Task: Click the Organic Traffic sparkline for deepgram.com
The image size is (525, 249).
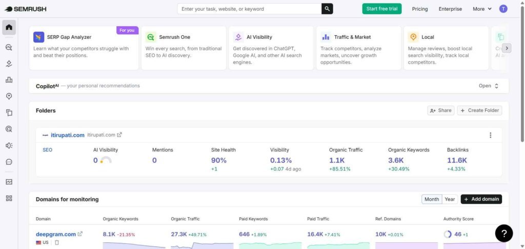Action: tap(202, 245)
